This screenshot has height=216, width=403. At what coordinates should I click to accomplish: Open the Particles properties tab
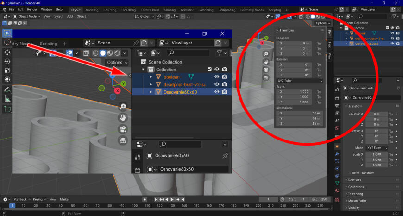(338, 161)
